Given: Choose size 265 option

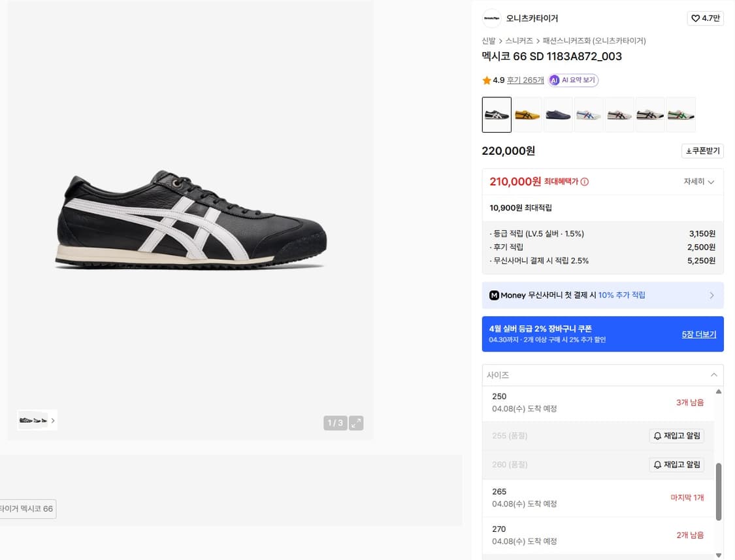Looking at the screenshot, I should [x=598, y=498].
